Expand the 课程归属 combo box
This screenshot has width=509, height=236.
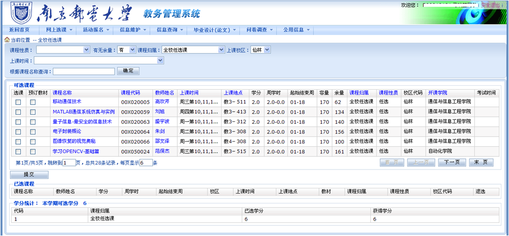[193, 50]
